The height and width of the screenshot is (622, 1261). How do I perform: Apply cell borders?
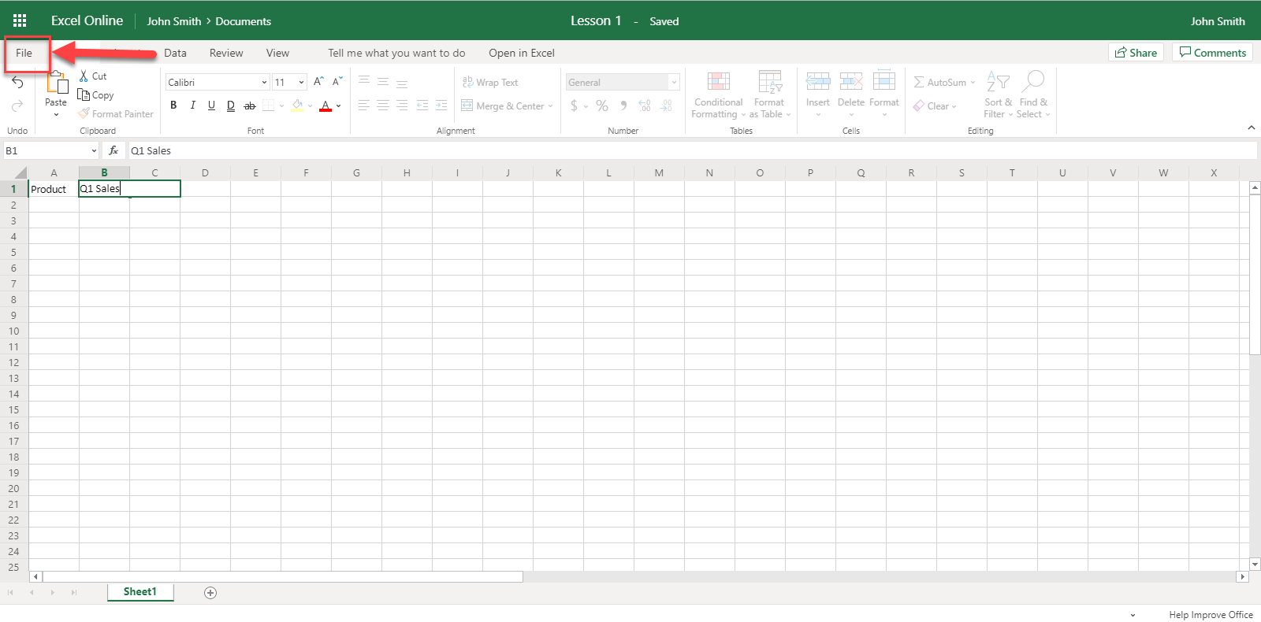pos(269,106)
